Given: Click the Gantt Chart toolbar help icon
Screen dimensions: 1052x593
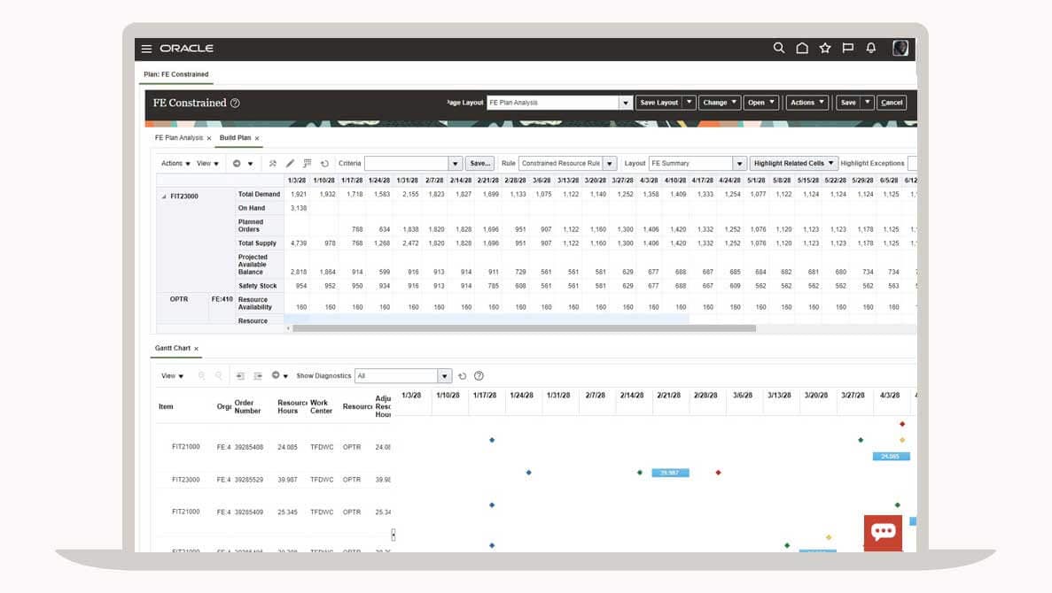Looking at the screenshot, I should (x=479, y=376).
